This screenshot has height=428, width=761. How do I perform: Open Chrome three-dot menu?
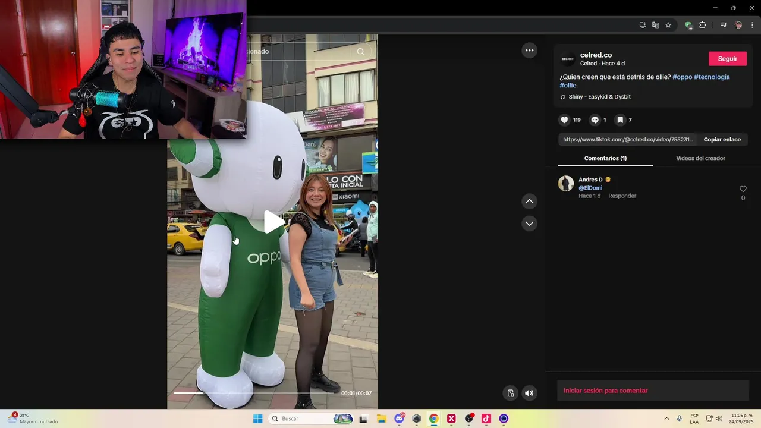[x=752, y=25]
